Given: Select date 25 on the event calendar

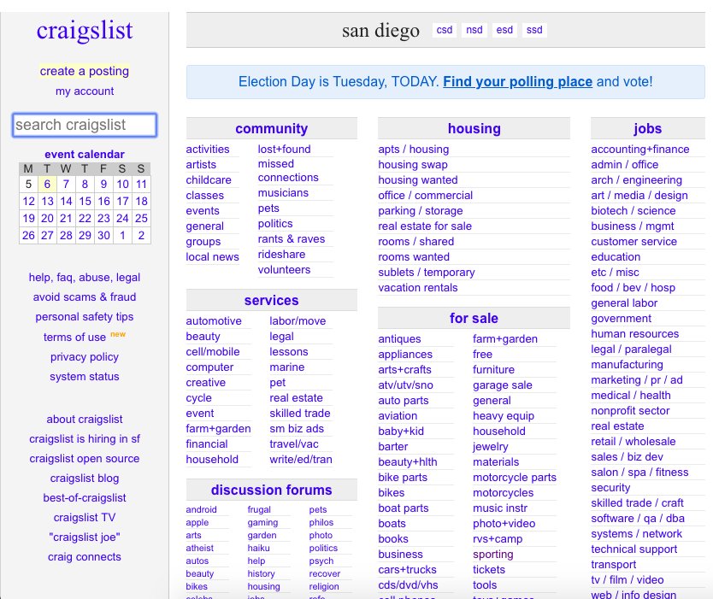Looking at the screenshot, I should [140, 218].
